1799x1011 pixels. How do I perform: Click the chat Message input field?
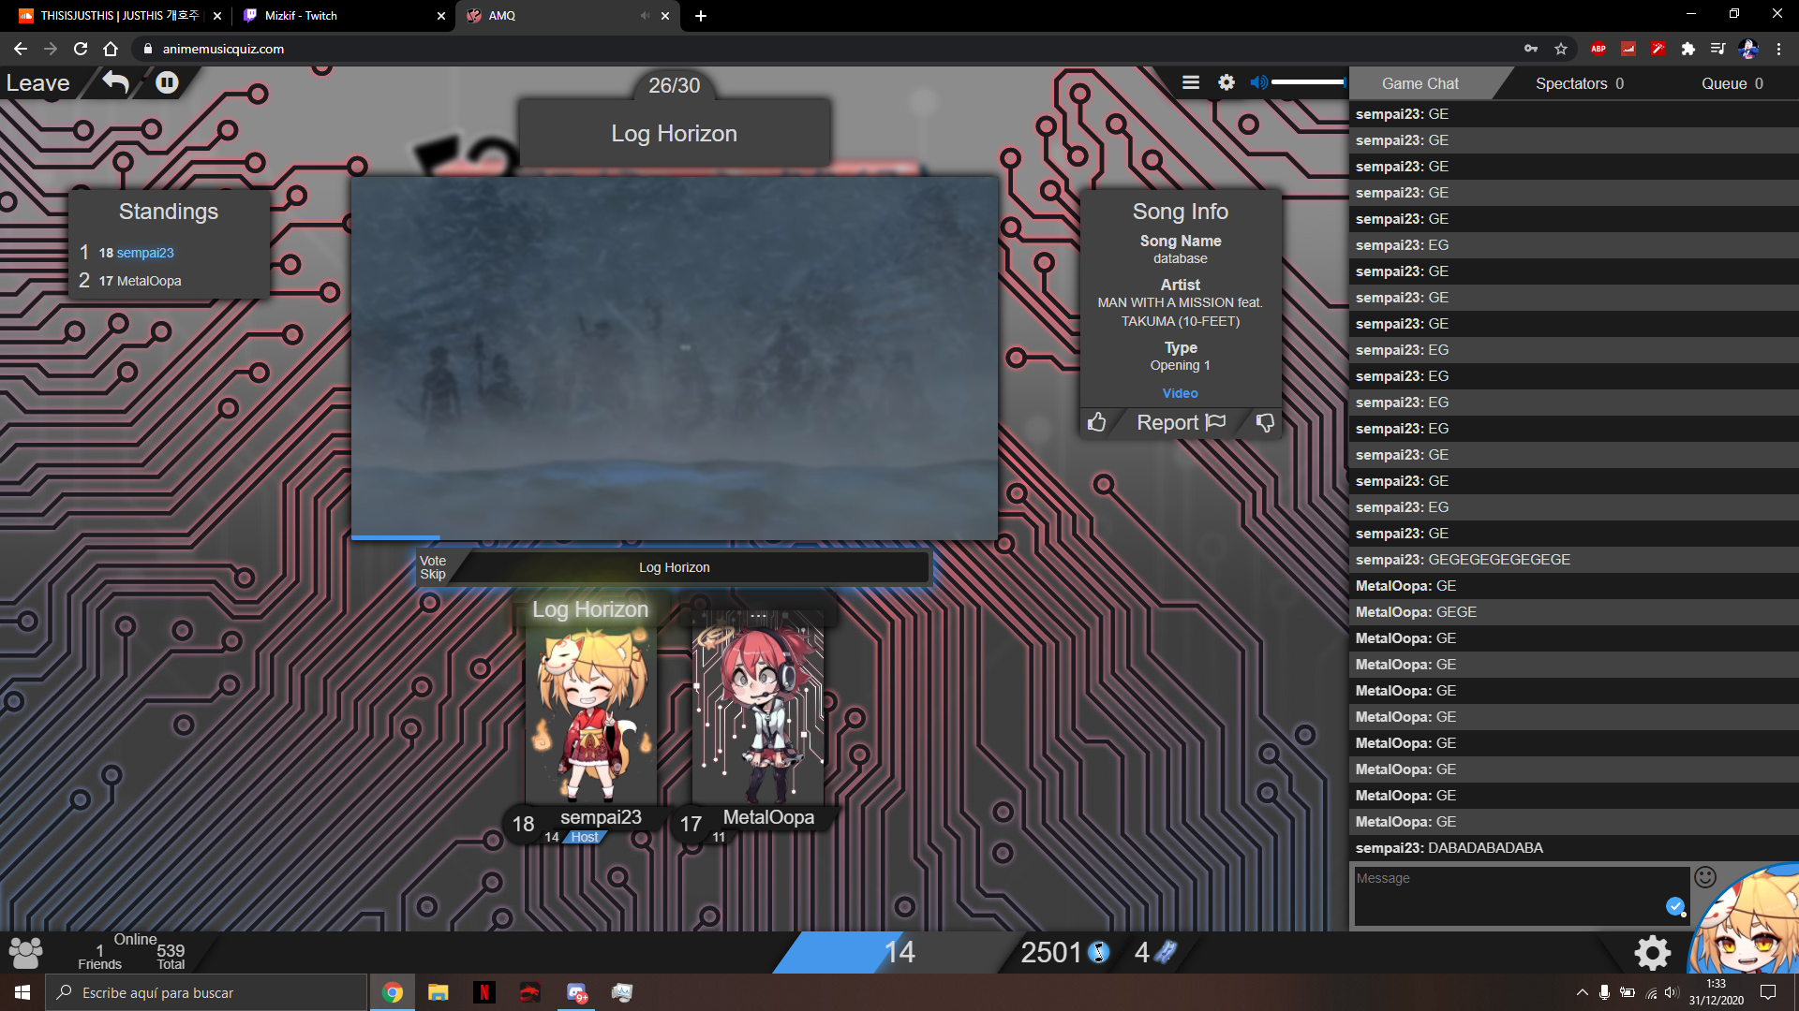[x=1509, y=894]
